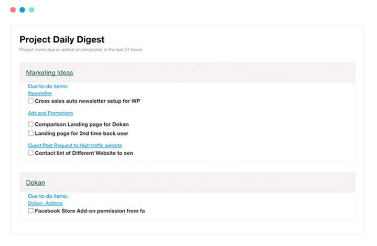Image resolution: width=377 pixels, height=246 pixels.
Task: Click the Project Daily Digest heading
Action: tap(62, 39)
